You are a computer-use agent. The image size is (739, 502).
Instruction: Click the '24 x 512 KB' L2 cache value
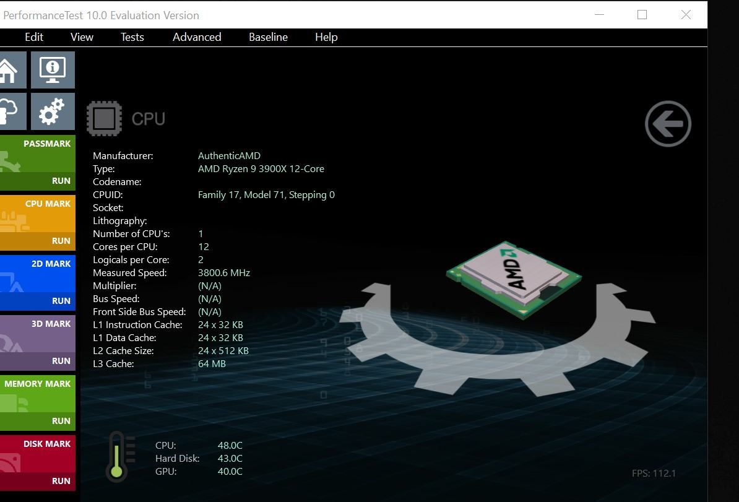point(223,351)
